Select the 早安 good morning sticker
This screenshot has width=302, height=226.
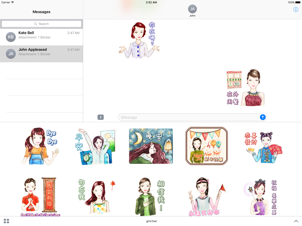[95, 147]
